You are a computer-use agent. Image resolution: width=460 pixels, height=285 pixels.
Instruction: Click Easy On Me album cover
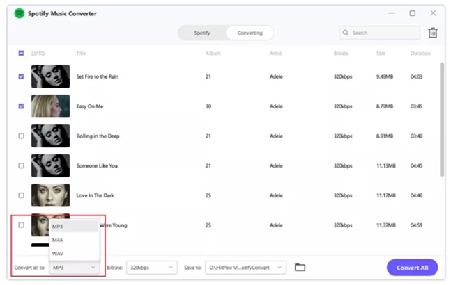click(x=50, y=106)
